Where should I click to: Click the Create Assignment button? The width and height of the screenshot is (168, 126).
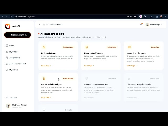18,35
